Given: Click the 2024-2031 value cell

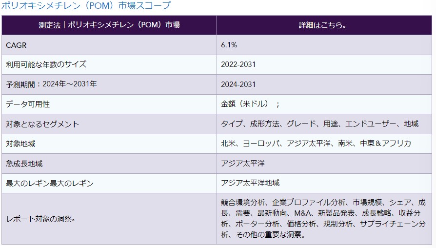Looking at the screenshot, I should click(238, 84).
